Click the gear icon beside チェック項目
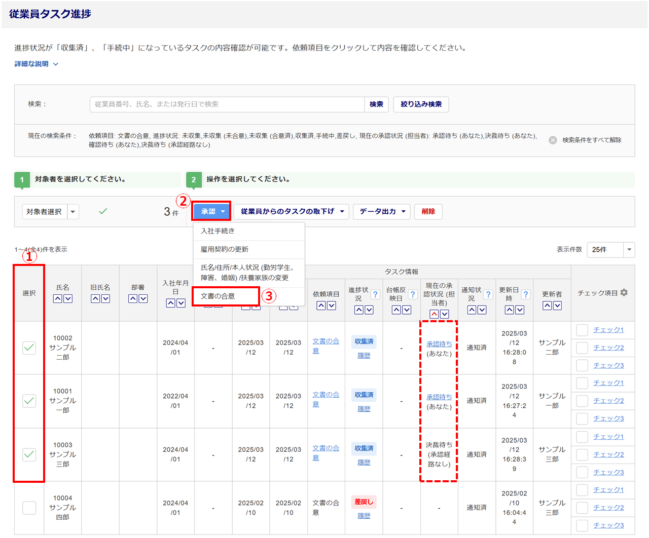 (x=624, y=293)
